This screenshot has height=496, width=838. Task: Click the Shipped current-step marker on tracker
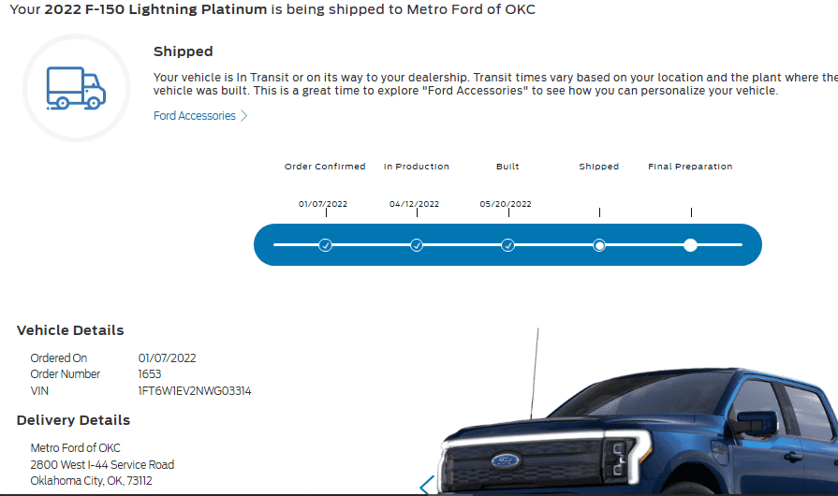[x=599, y=245]
